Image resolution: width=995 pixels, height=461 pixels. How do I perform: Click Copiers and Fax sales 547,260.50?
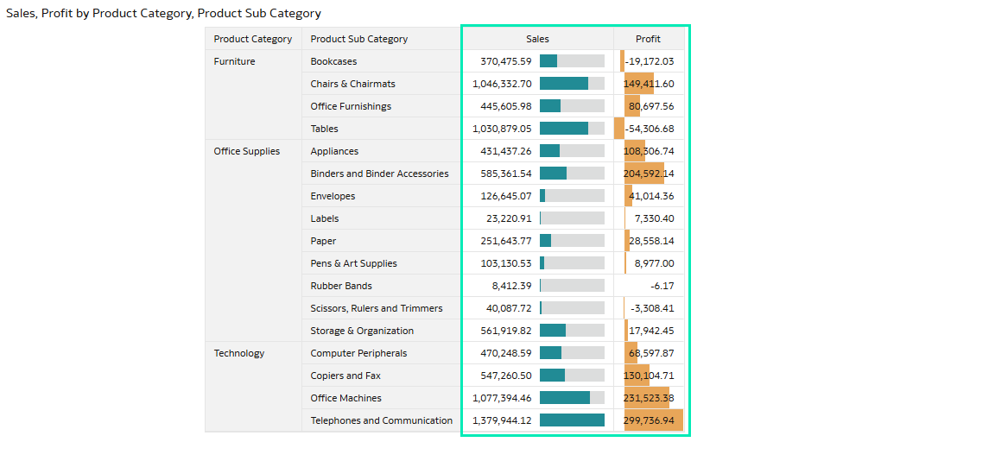[x=506, y=376]
